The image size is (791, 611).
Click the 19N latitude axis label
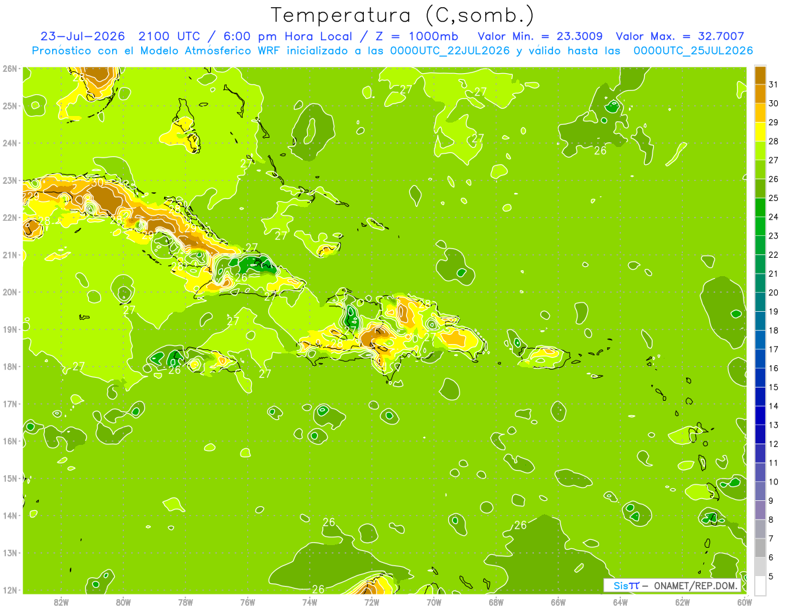pos(9,329)
